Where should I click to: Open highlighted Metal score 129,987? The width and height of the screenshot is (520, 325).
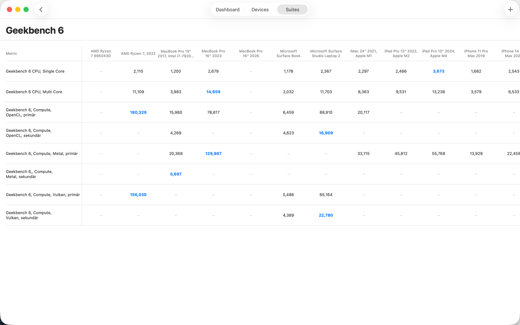[213, 154]
